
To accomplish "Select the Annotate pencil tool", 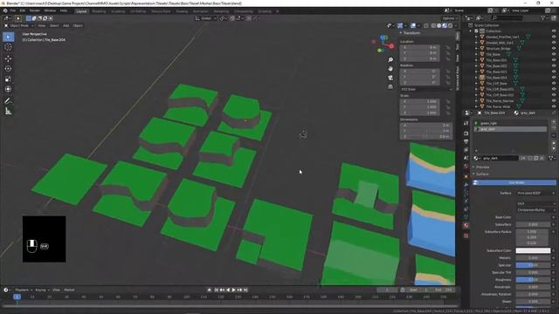I will (8, 101).
